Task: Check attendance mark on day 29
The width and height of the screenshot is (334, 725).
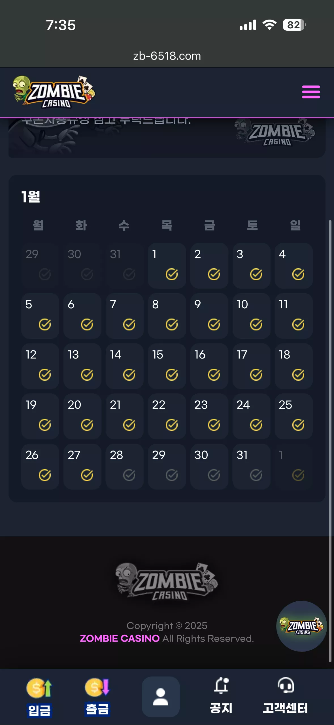Action: (x=172, y=475)
